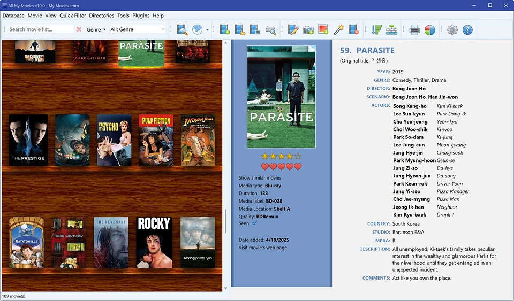The height and width of the screenshot is (301, 514).
Task: Click scenario writer Han Jin-won
Action: (x=443, y=97)
